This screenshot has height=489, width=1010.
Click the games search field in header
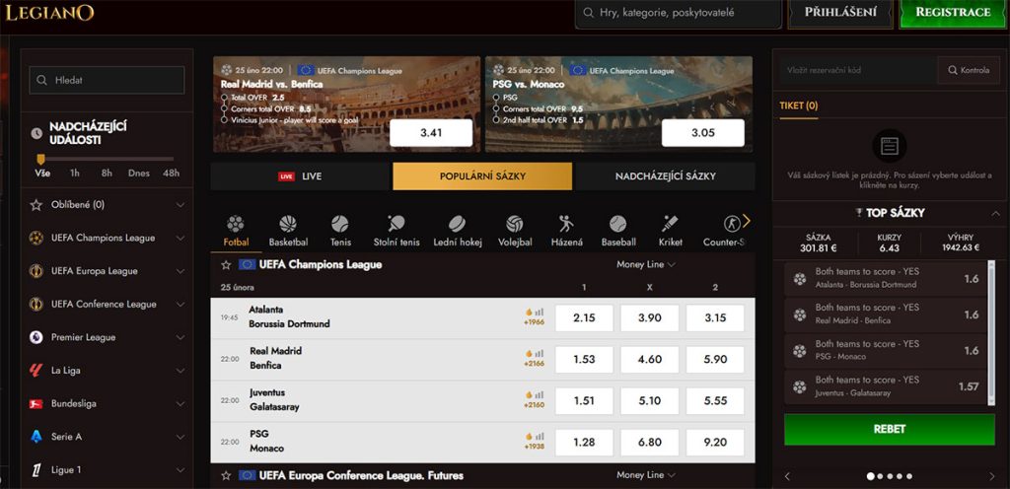coord(679,13)
